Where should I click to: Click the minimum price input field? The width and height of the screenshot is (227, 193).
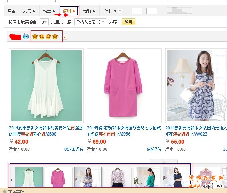coord(137,11)
